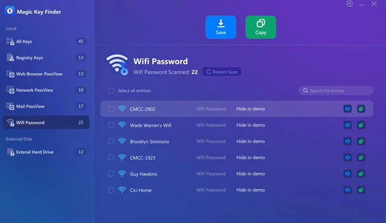Select the Wade Warren's Wifi name
The width and height of the screenshot is (386, 223).
point(151,125)
